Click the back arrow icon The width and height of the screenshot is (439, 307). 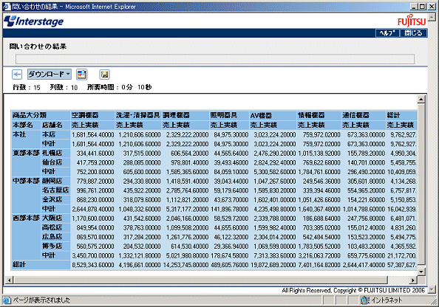pos(17,75)
